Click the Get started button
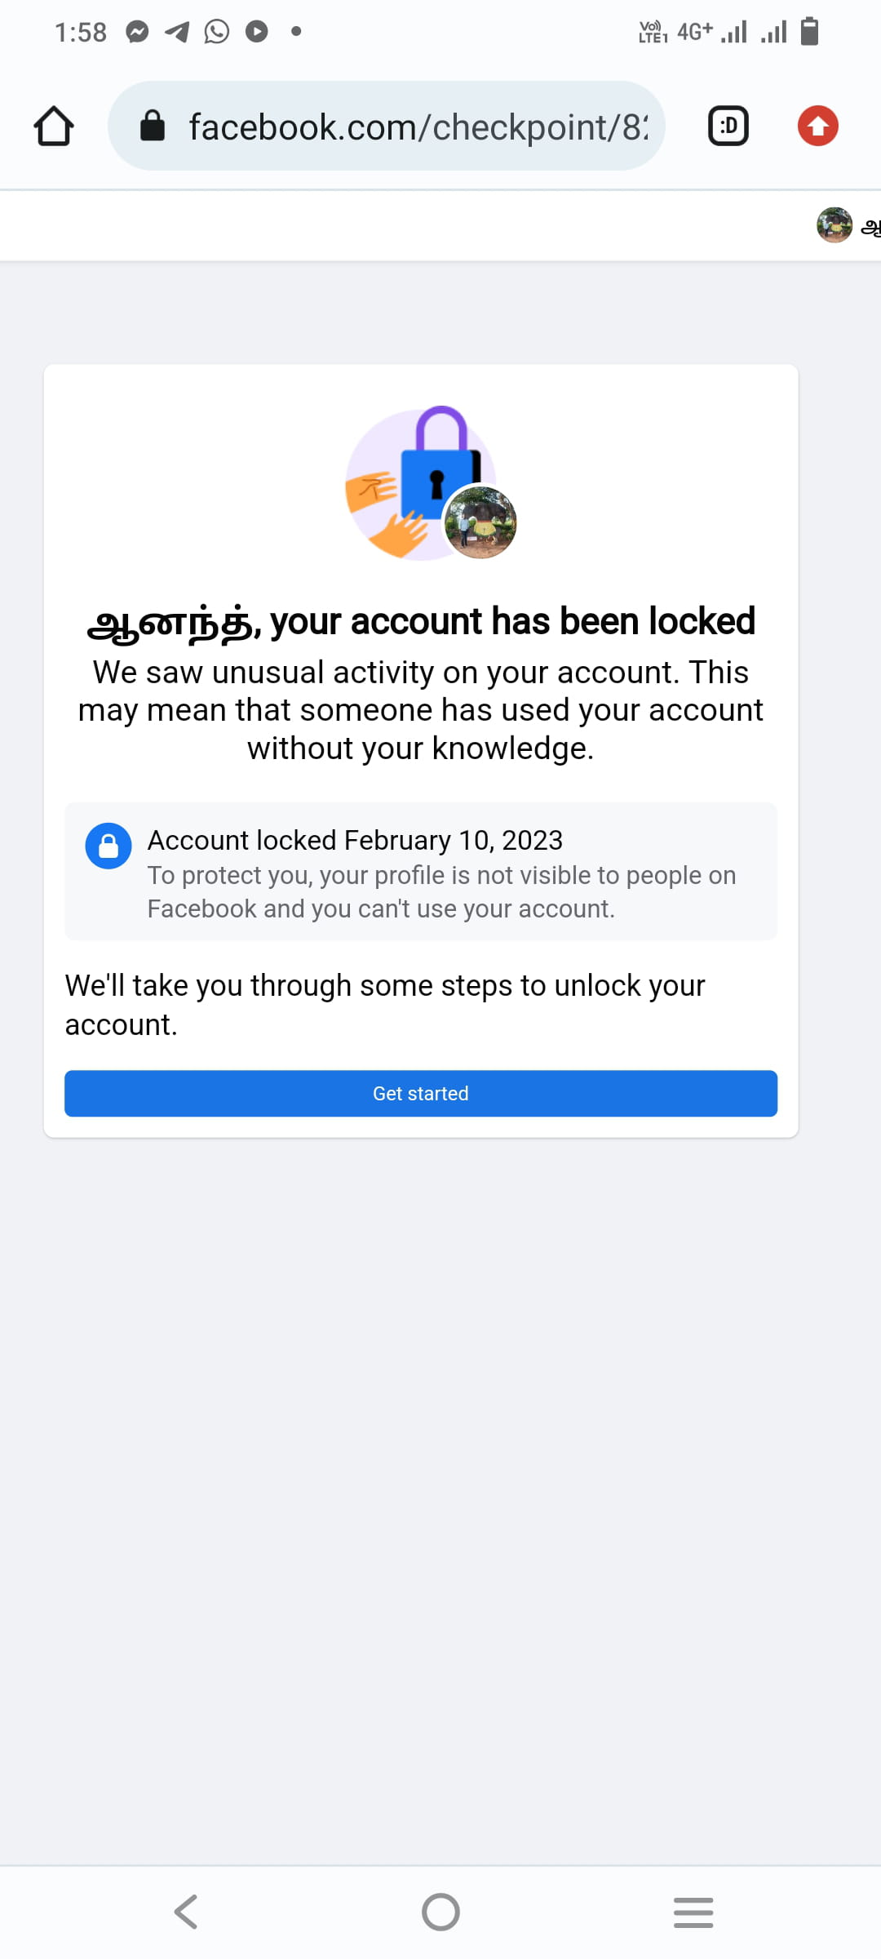881x1959 pixels. [x=421, y=1093]
